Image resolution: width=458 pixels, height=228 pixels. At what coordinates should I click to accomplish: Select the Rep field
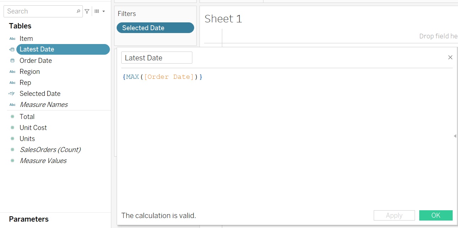click(x=25, y=82)
